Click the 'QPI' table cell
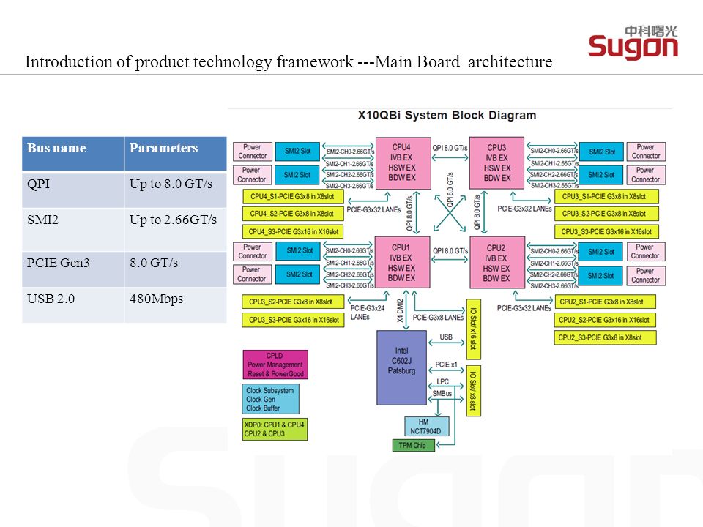Image resolution: width=703 pixels, height=527 pixels. (x=72, y=190)
